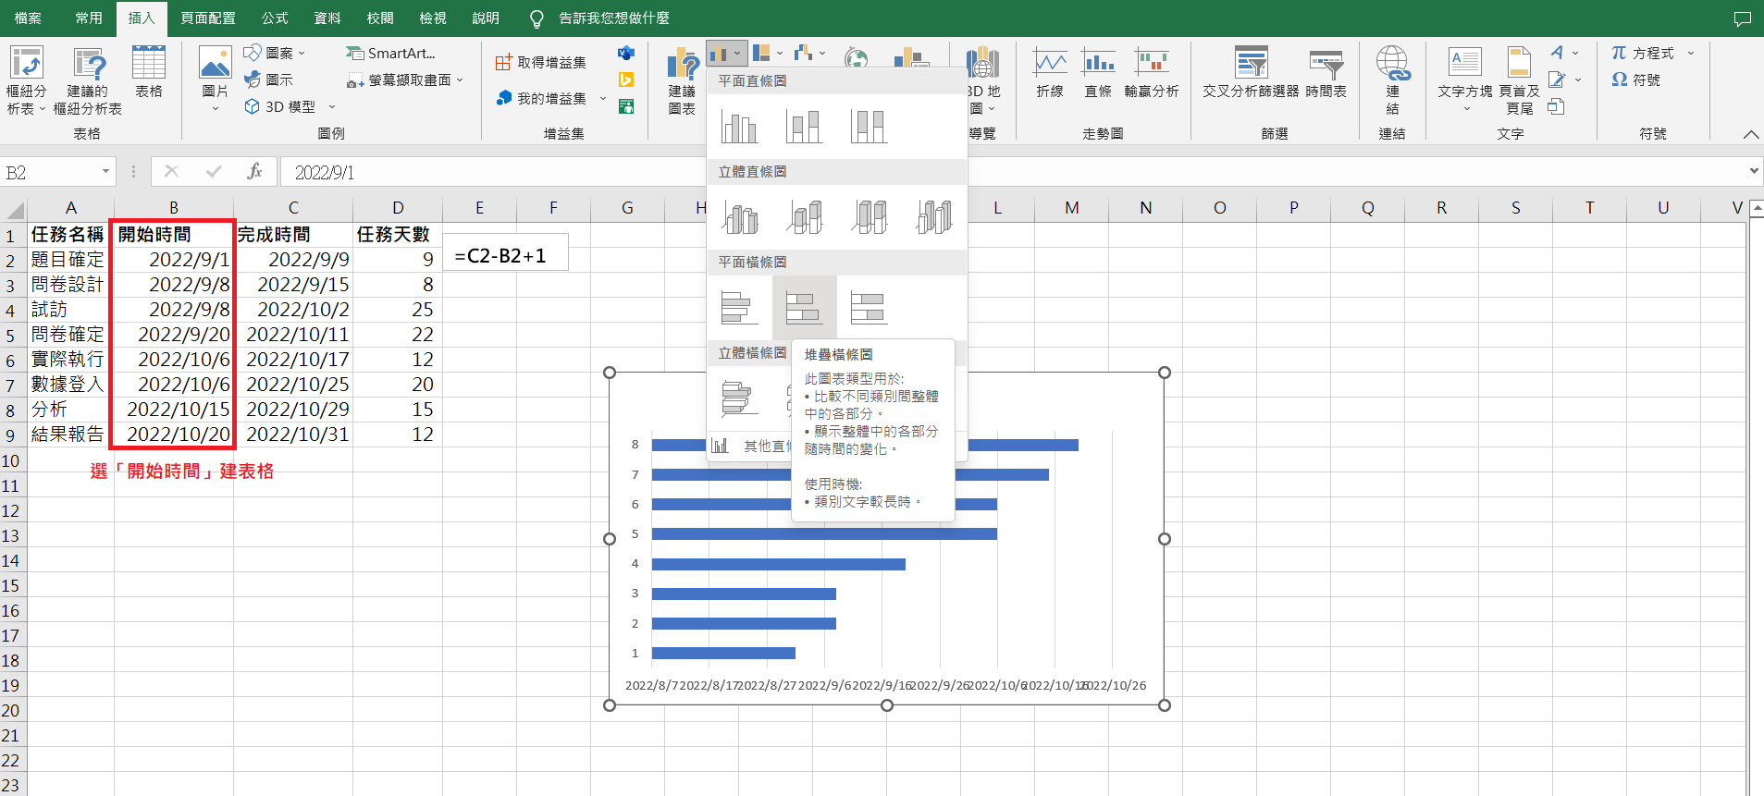Click the 連結 link icon
This screenshot has height=796, width=1764.
[x=1392, y=81]
